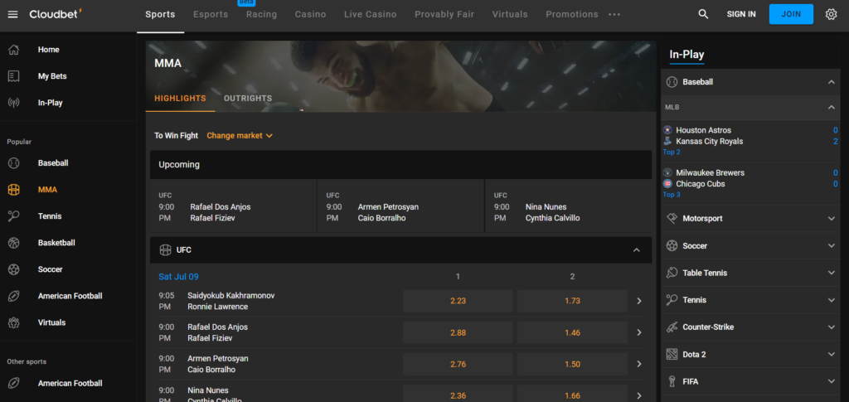Click the Basketball icon in sidebar

click(x=14, y=242)
